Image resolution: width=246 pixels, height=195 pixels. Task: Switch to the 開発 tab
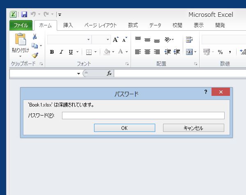coord(220,25)
